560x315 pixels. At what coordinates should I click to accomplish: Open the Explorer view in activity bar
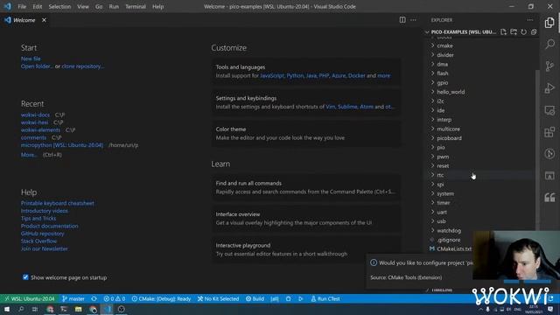[549, 23]
